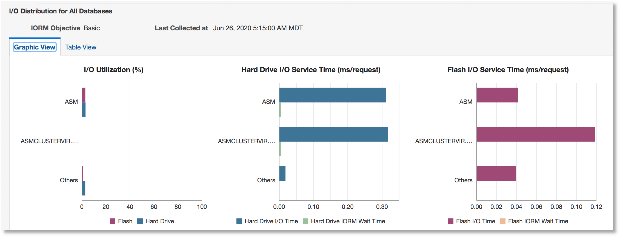The width and height of the screenshot is (620, 237).
Task: Click the I/O Utilization (%) chart title
Action: click(x=114, y=70)
